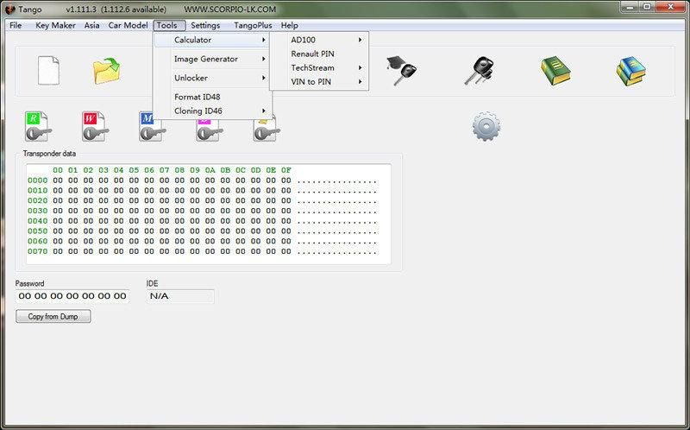
Task: Click offset label 0060 in the hex dump
Action: tap(37, 242)
